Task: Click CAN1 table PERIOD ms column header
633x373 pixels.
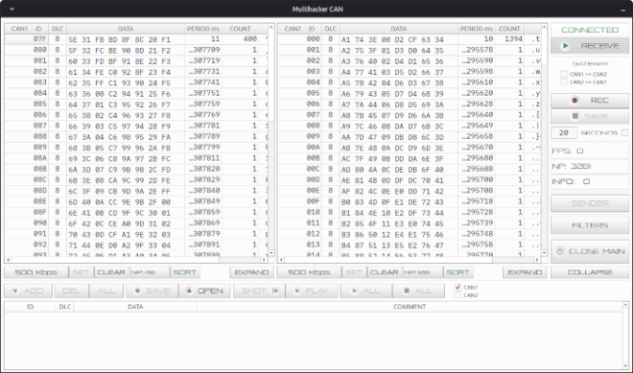Action: click(203, 29)
